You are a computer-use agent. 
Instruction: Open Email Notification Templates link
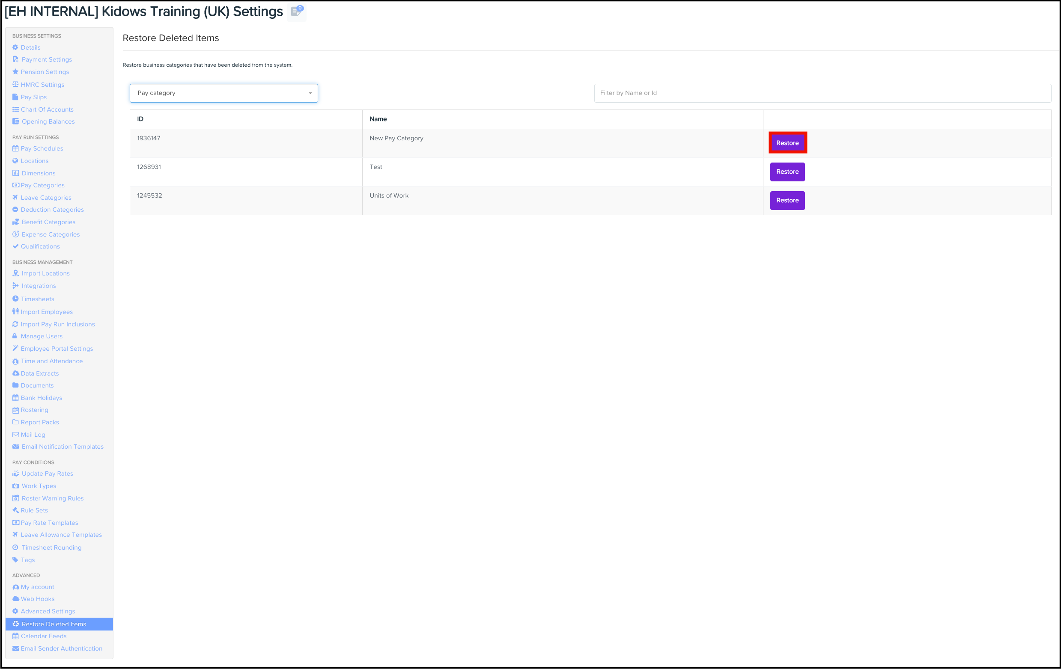[63, 447]
